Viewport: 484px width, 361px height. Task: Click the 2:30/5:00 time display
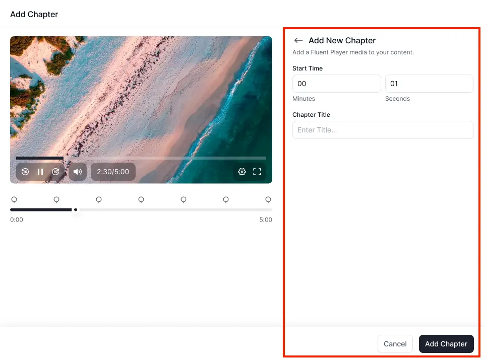click(x=113, y=172)
